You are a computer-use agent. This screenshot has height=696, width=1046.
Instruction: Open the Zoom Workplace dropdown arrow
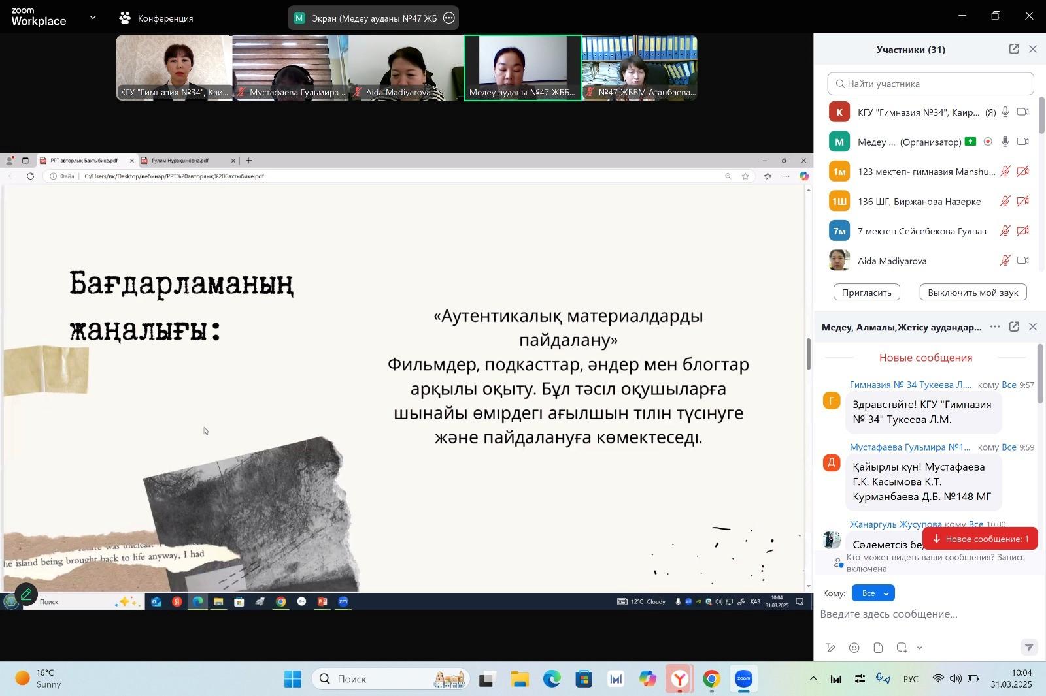pos(93,18)
